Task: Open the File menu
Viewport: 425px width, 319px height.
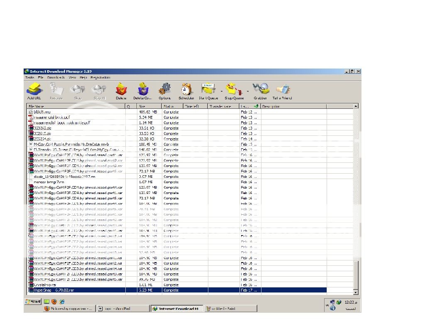Action: click(x=41, y=78)
